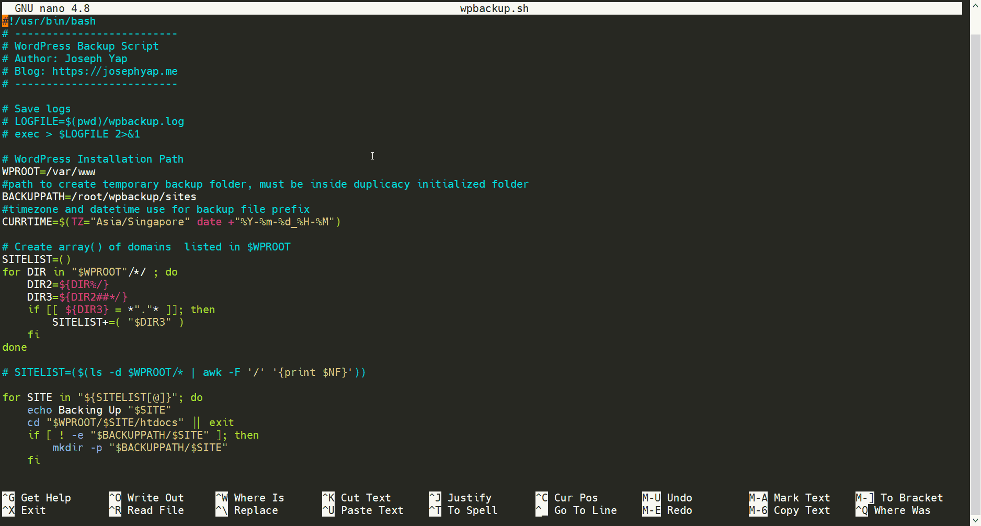981x526 pixels.
Task: Place cursor on BACKUPPATH=/root/wpbackup/sites line
Action: coord(99,197)
